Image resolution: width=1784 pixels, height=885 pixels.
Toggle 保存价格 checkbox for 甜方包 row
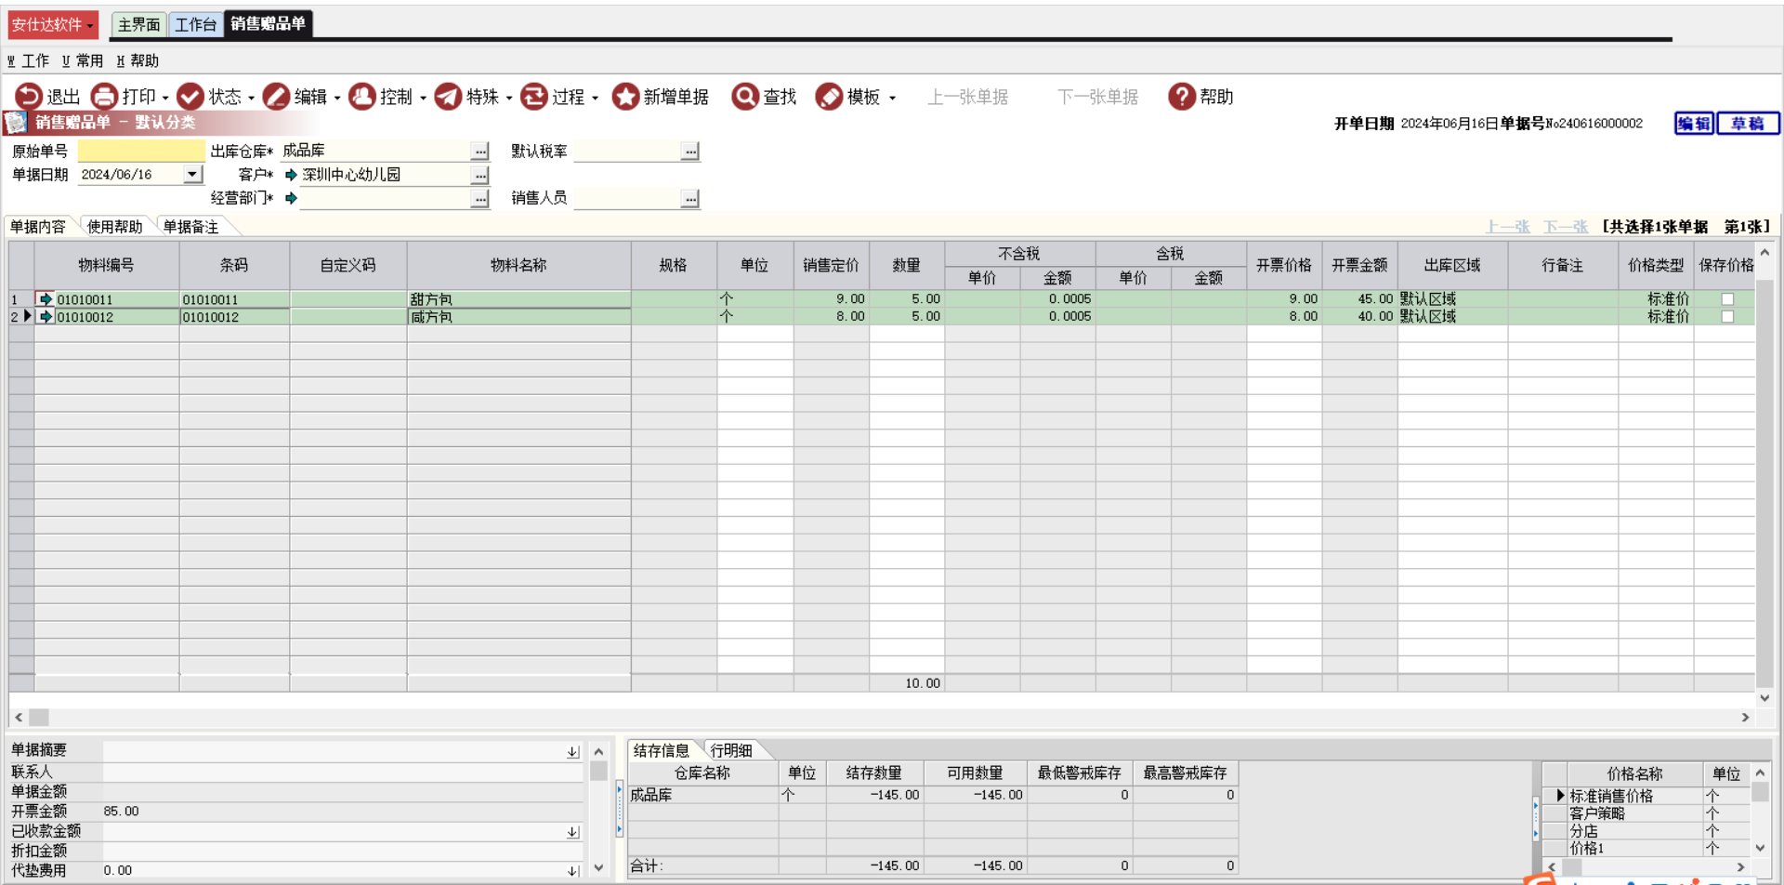click(x=1727, y=299)
